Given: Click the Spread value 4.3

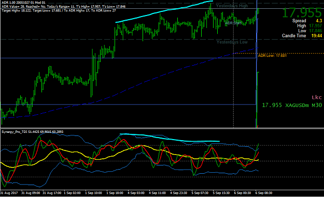Looking at the screenshot, I should coord(319,21).
